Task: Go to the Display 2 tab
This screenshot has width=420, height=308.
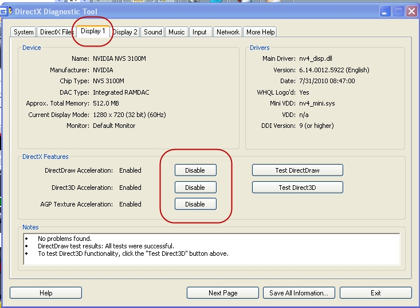Action: [125, 32]
